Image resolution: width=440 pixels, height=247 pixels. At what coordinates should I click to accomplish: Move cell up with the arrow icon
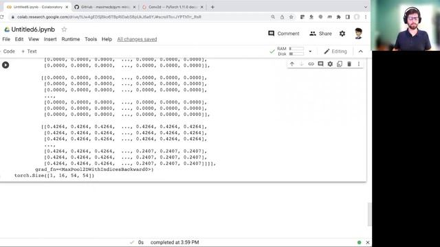coord(291,64)
